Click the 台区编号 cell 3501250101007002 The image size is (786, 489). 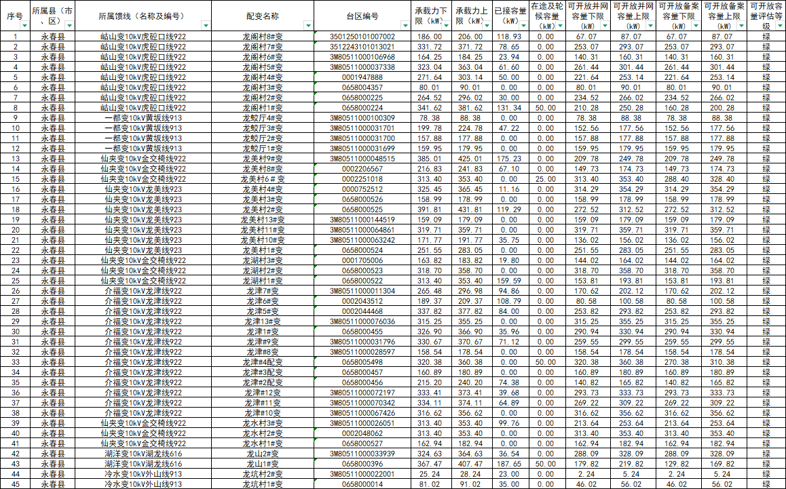coord(362,37)
